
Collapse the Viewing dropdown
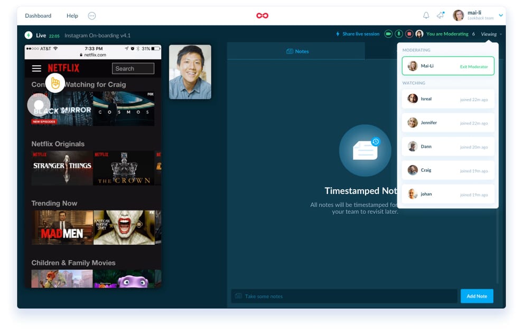(491, 34)
